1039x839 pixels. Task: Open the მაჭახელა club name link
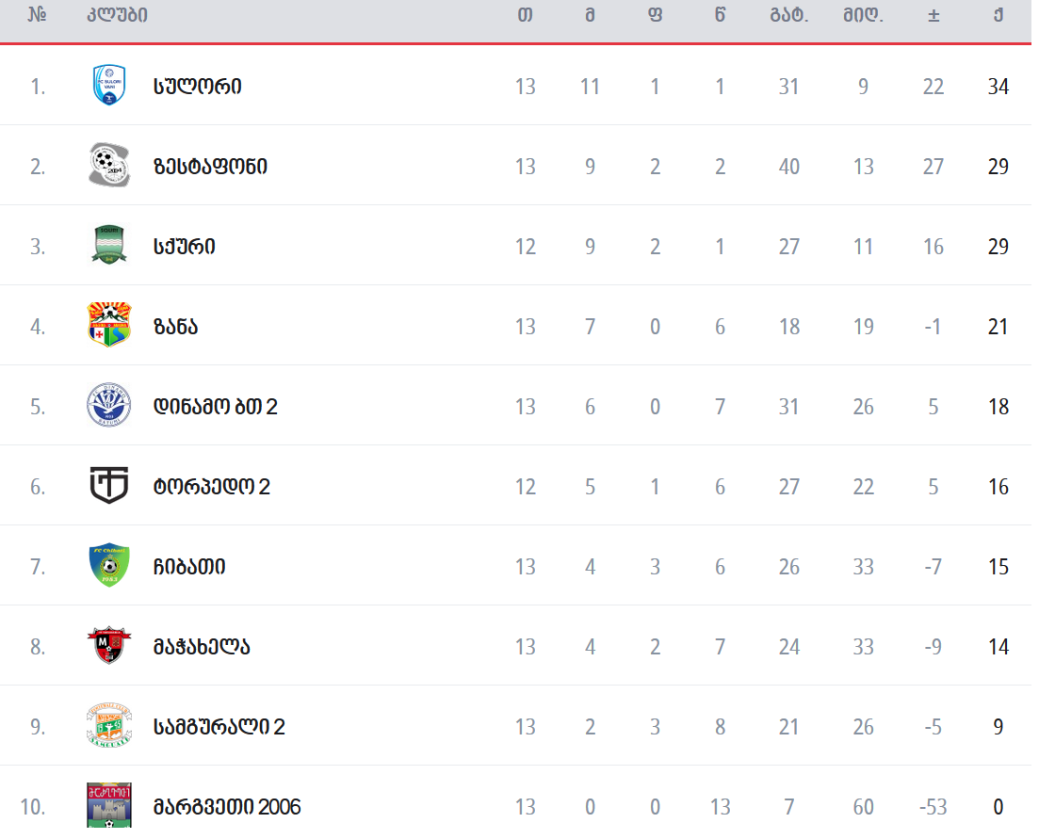click(x=202, y=647)
